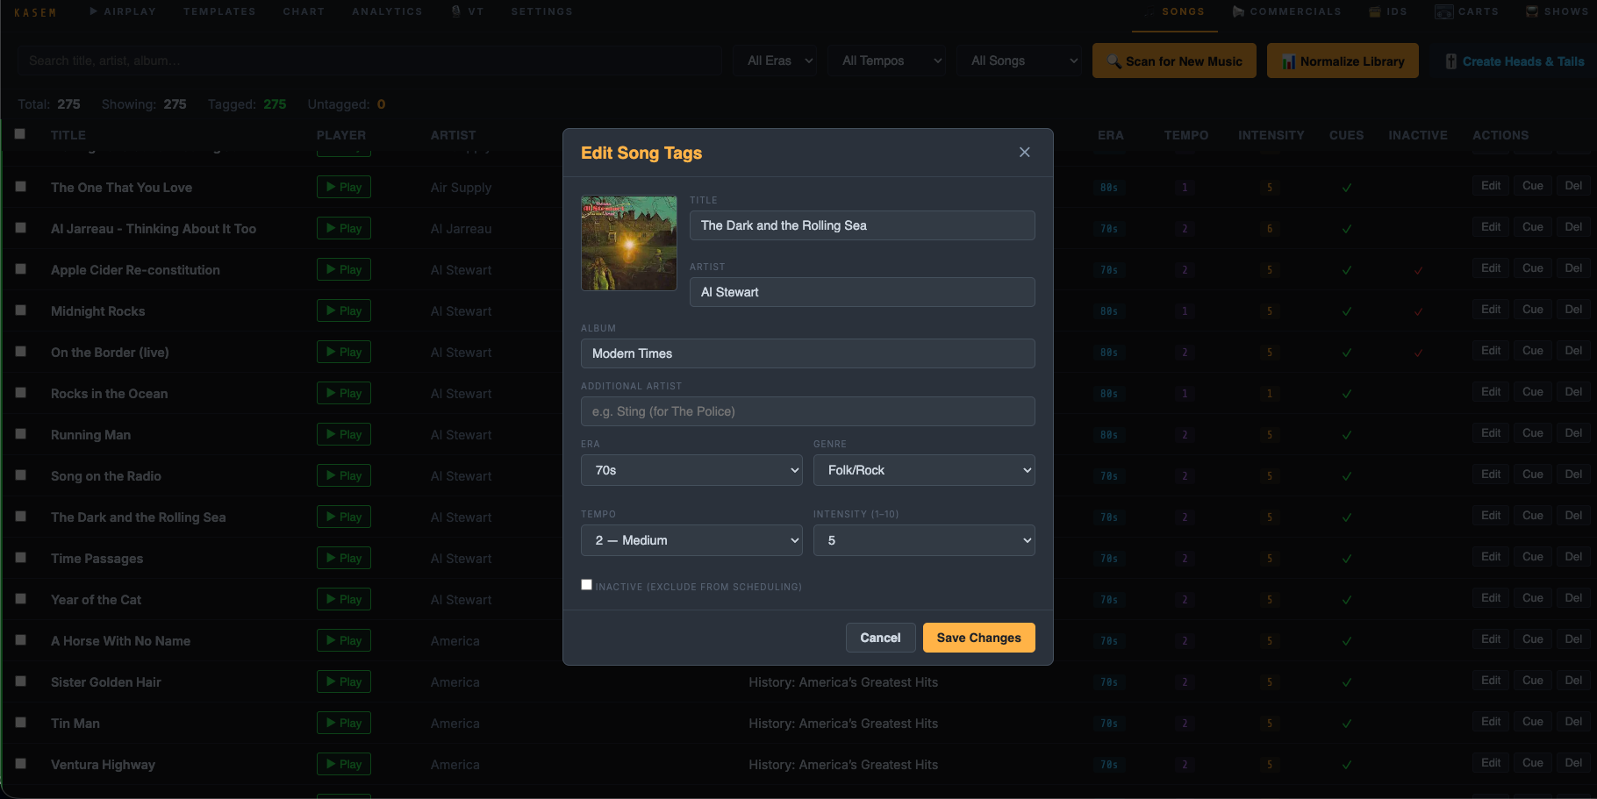Open the Era dropdown set to 70s
This screenshot has height=799, width=1597.
pyautogui.click(x=691, y=470)
